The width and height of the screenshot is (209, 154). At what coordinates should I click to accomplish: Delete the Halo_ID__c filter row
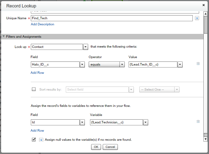[x=198, y=64]
